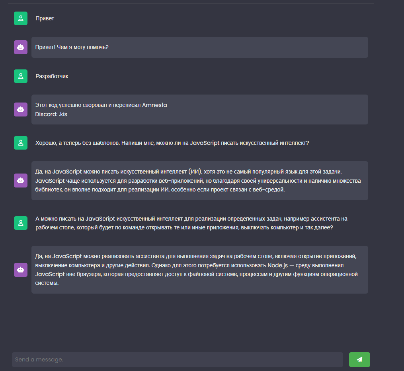Focus the "Send a message." input field

pos(177,359)
